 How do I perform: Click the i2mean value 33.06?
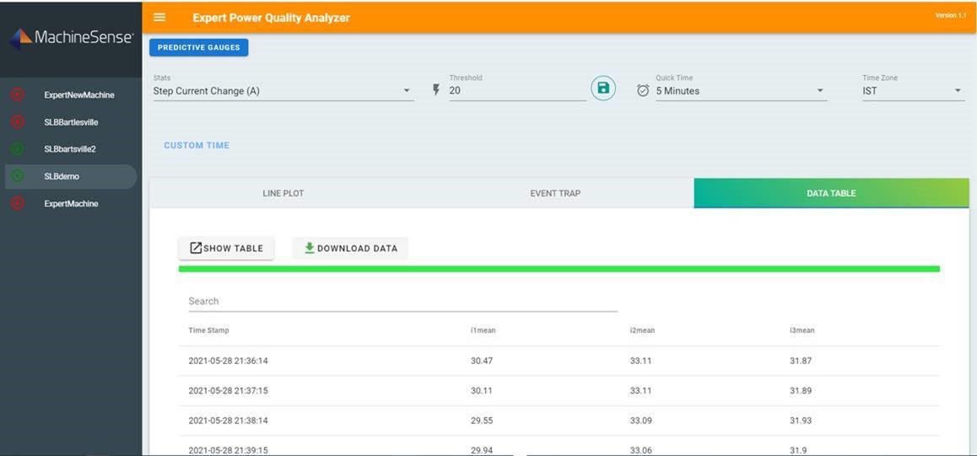click(641, 450)
